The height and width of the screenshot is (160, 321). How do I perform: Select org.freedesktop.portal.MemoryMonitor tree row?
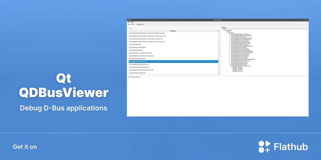click(242, 53)
